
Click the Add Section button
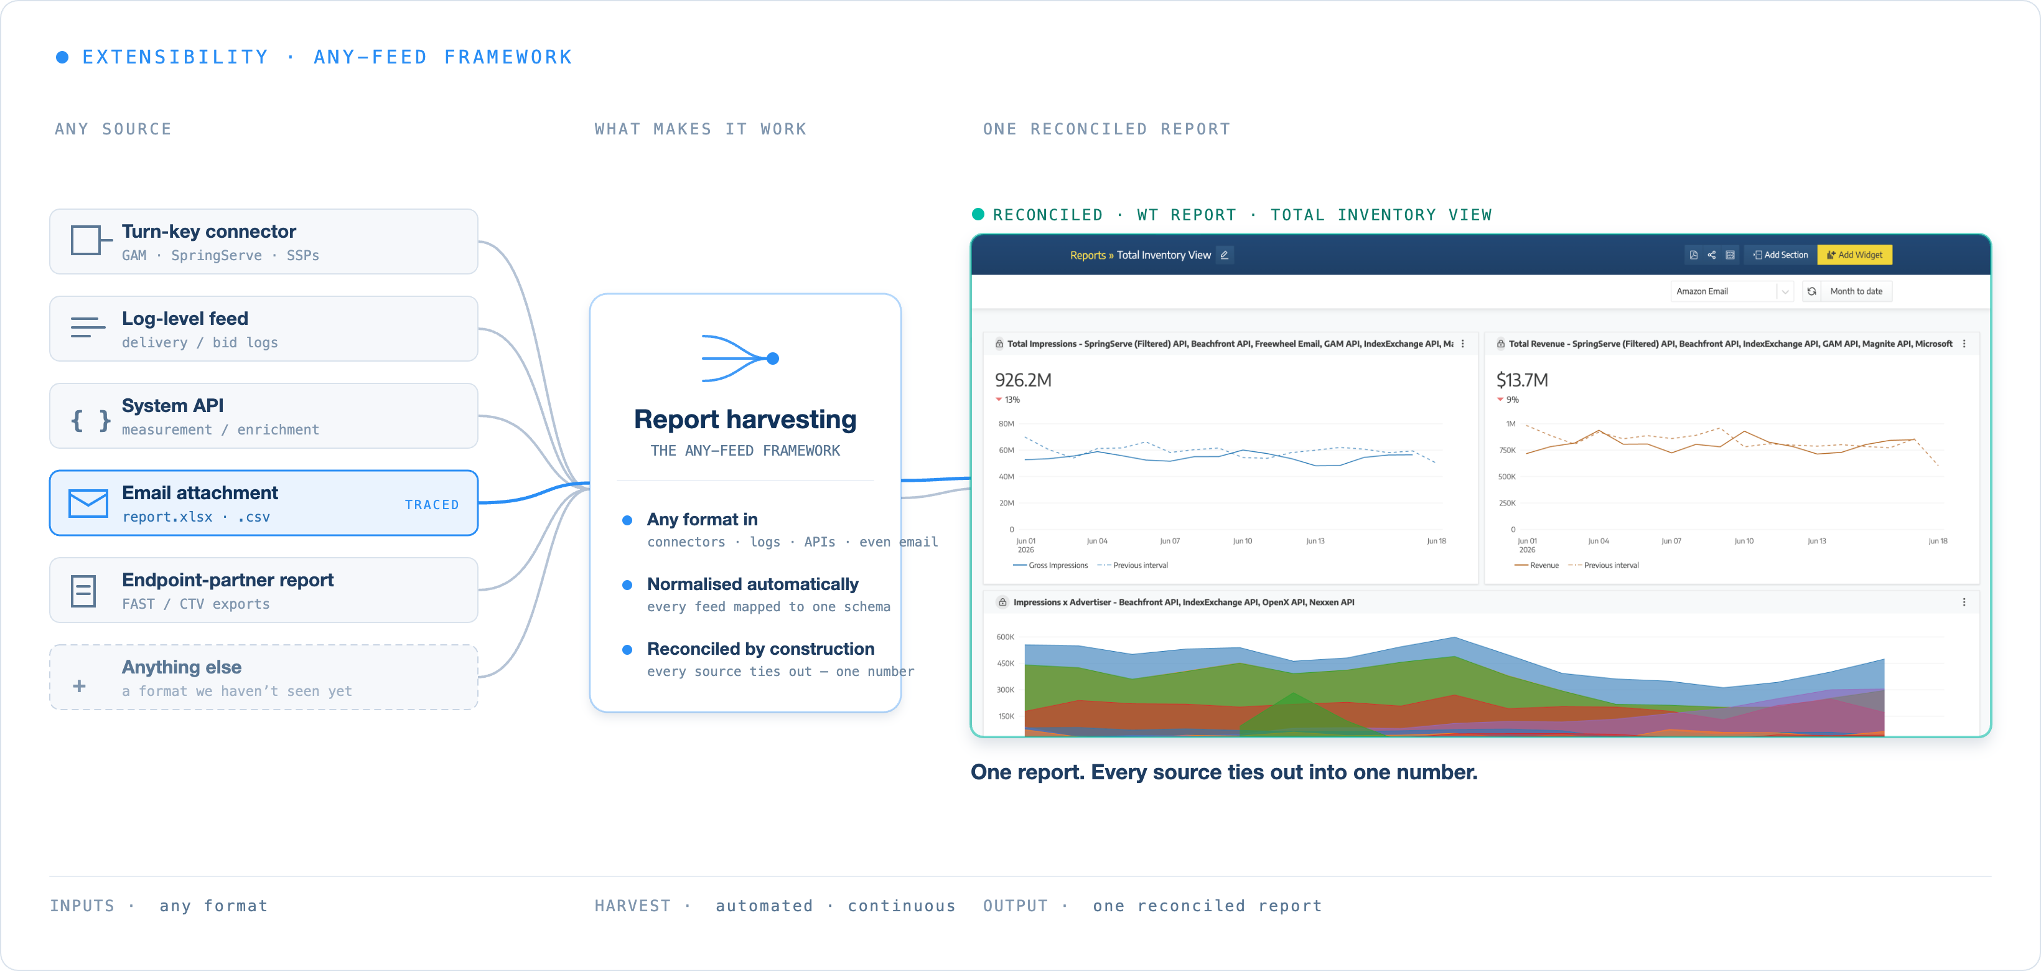[x=1780, y=255]
